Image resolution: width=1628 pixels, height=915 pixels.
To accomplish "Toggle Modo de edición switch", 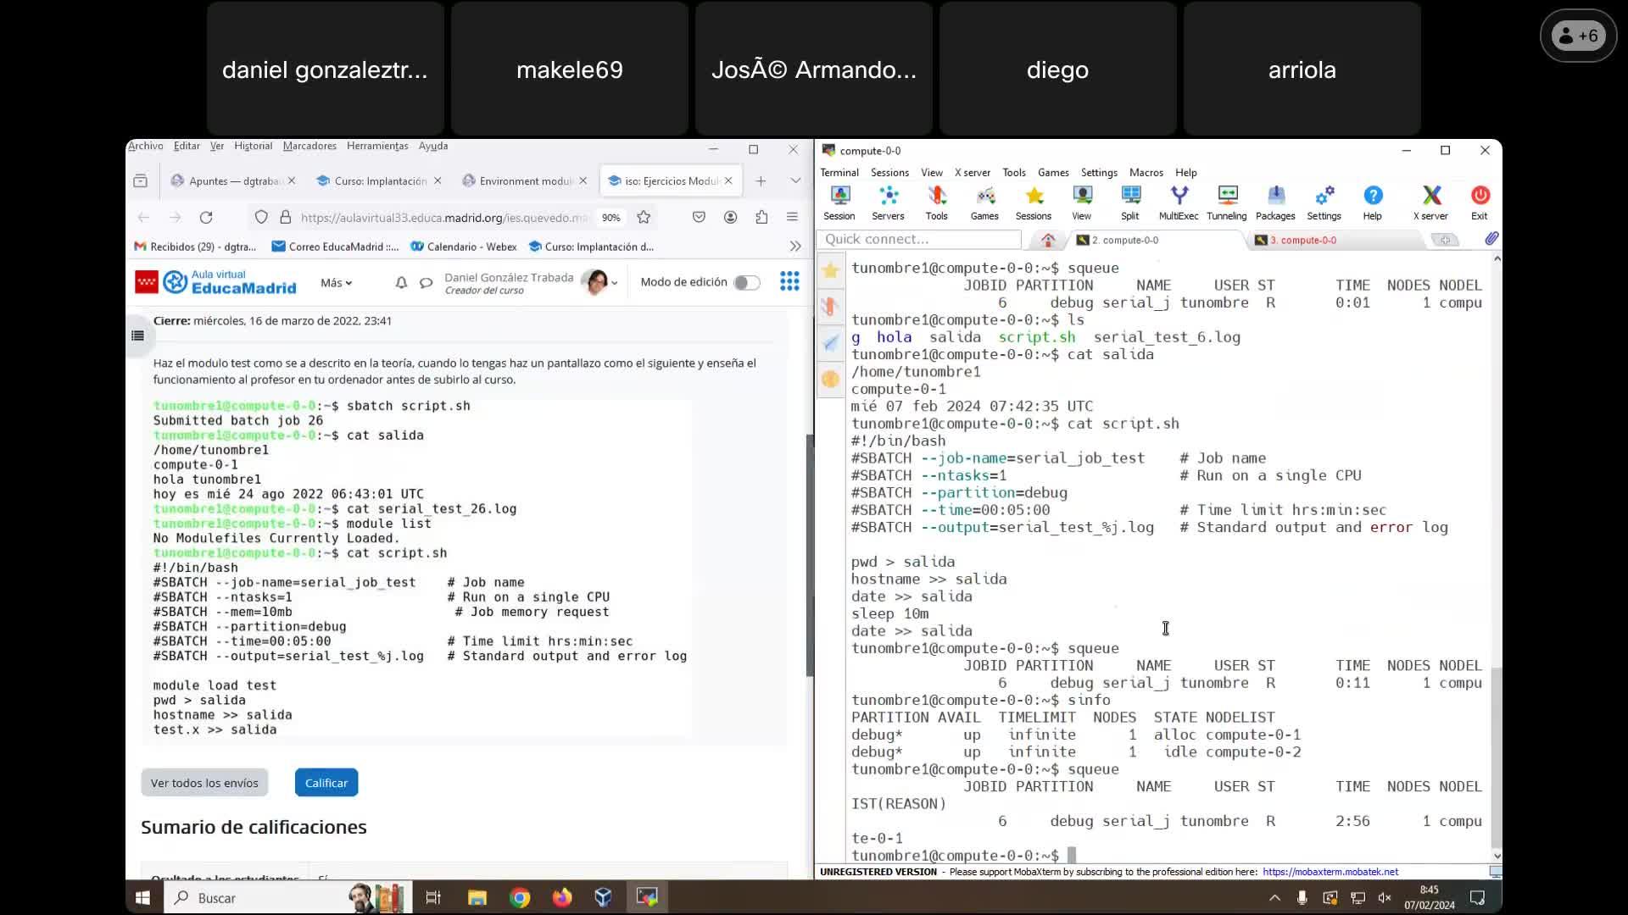I will [x=746, y=282].
